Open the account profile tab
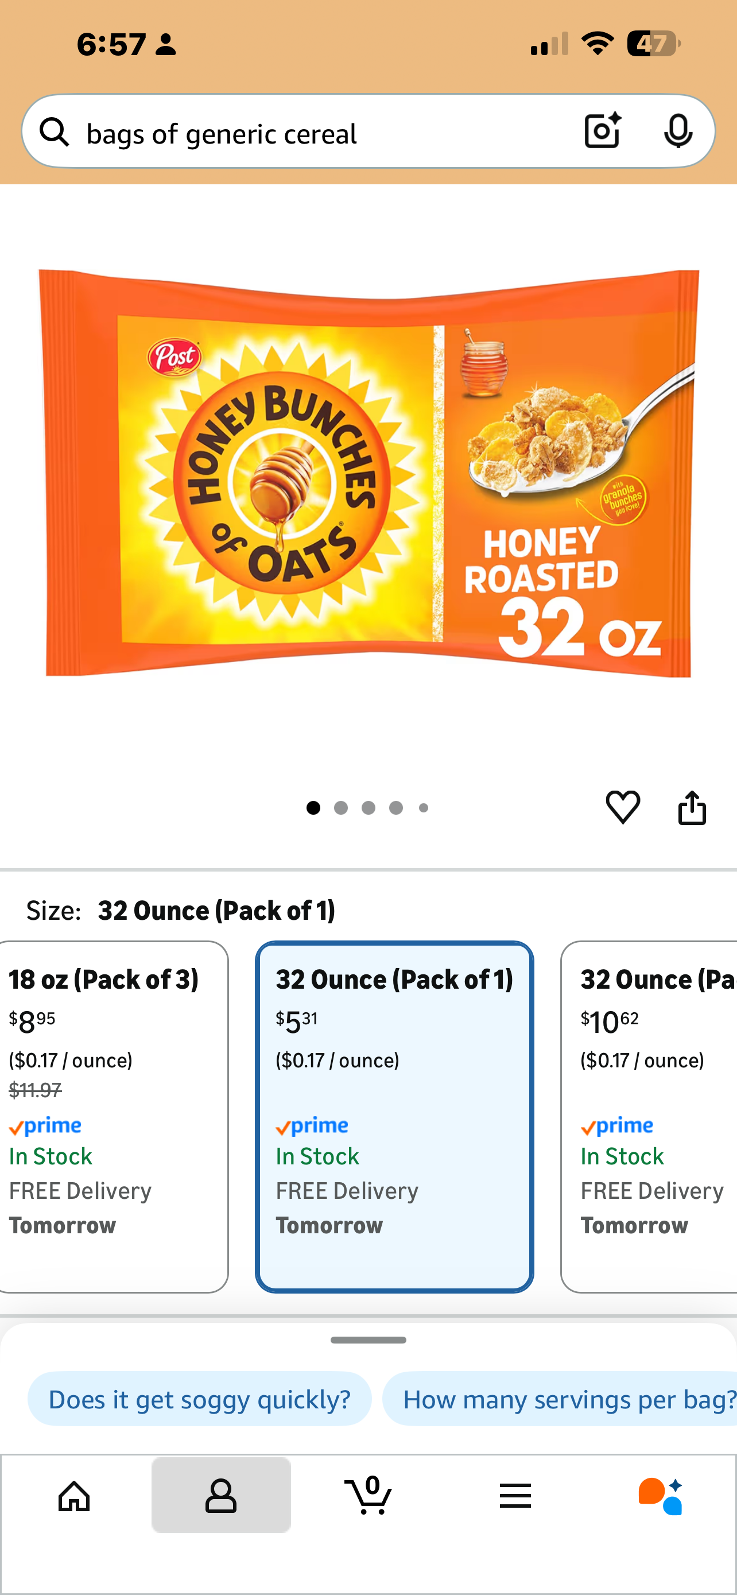This screenshot has width=737, height=1595. point(221,1496)
